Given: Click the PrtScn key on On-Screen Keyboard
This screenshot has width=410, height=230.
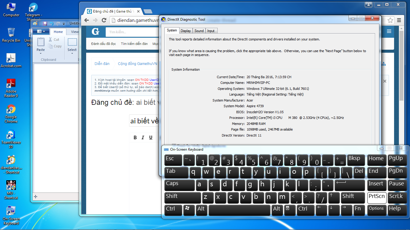Looking at the screenshot, I should point(376,198).
